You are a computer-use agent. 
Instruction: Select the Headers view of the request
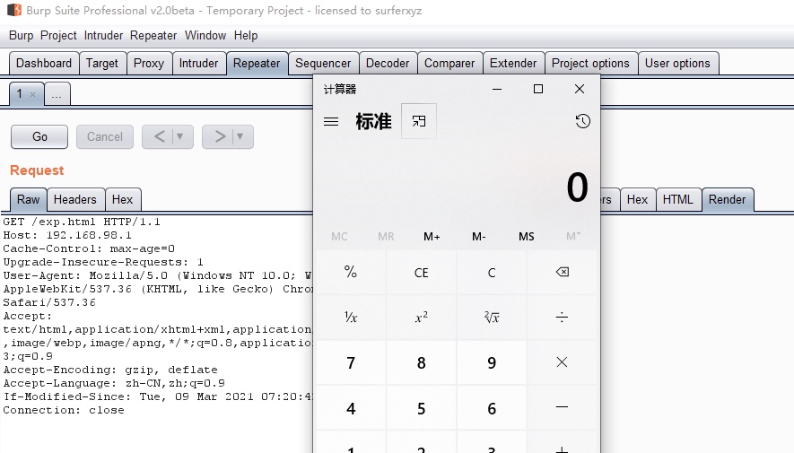point(74,199)
